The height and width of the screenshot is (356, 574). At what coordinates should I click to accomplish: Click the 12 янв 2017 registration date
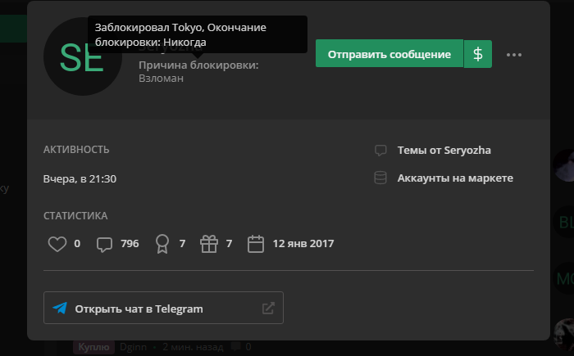pyautogui.click(x=303, y=244)
